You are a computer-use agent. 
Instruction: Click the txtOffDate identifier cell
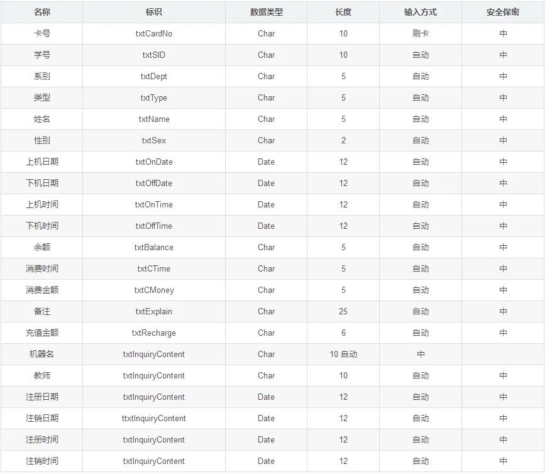[154, 183]
